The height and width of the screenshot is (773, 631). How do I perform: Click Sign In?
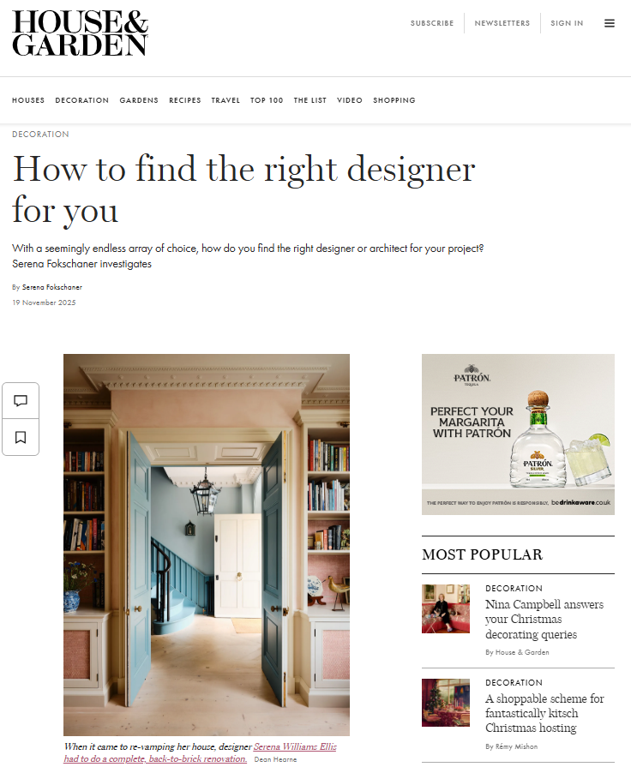(567, 23)
